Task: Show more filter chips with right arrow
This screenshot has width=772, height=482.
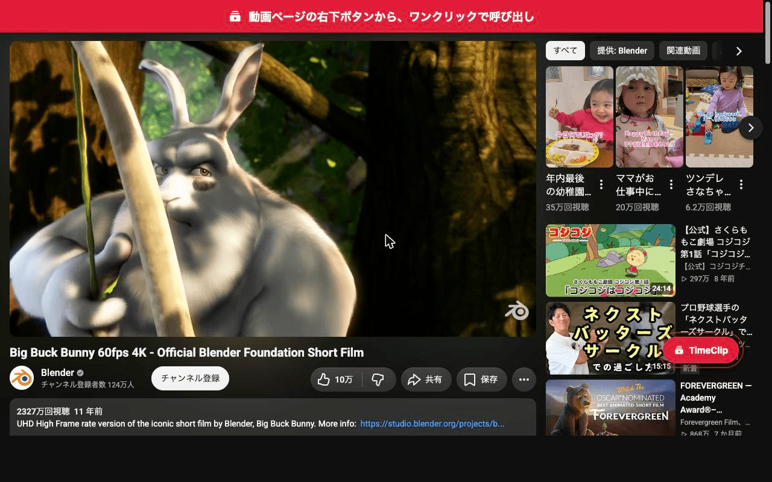Action: click(x=739, y=51)
